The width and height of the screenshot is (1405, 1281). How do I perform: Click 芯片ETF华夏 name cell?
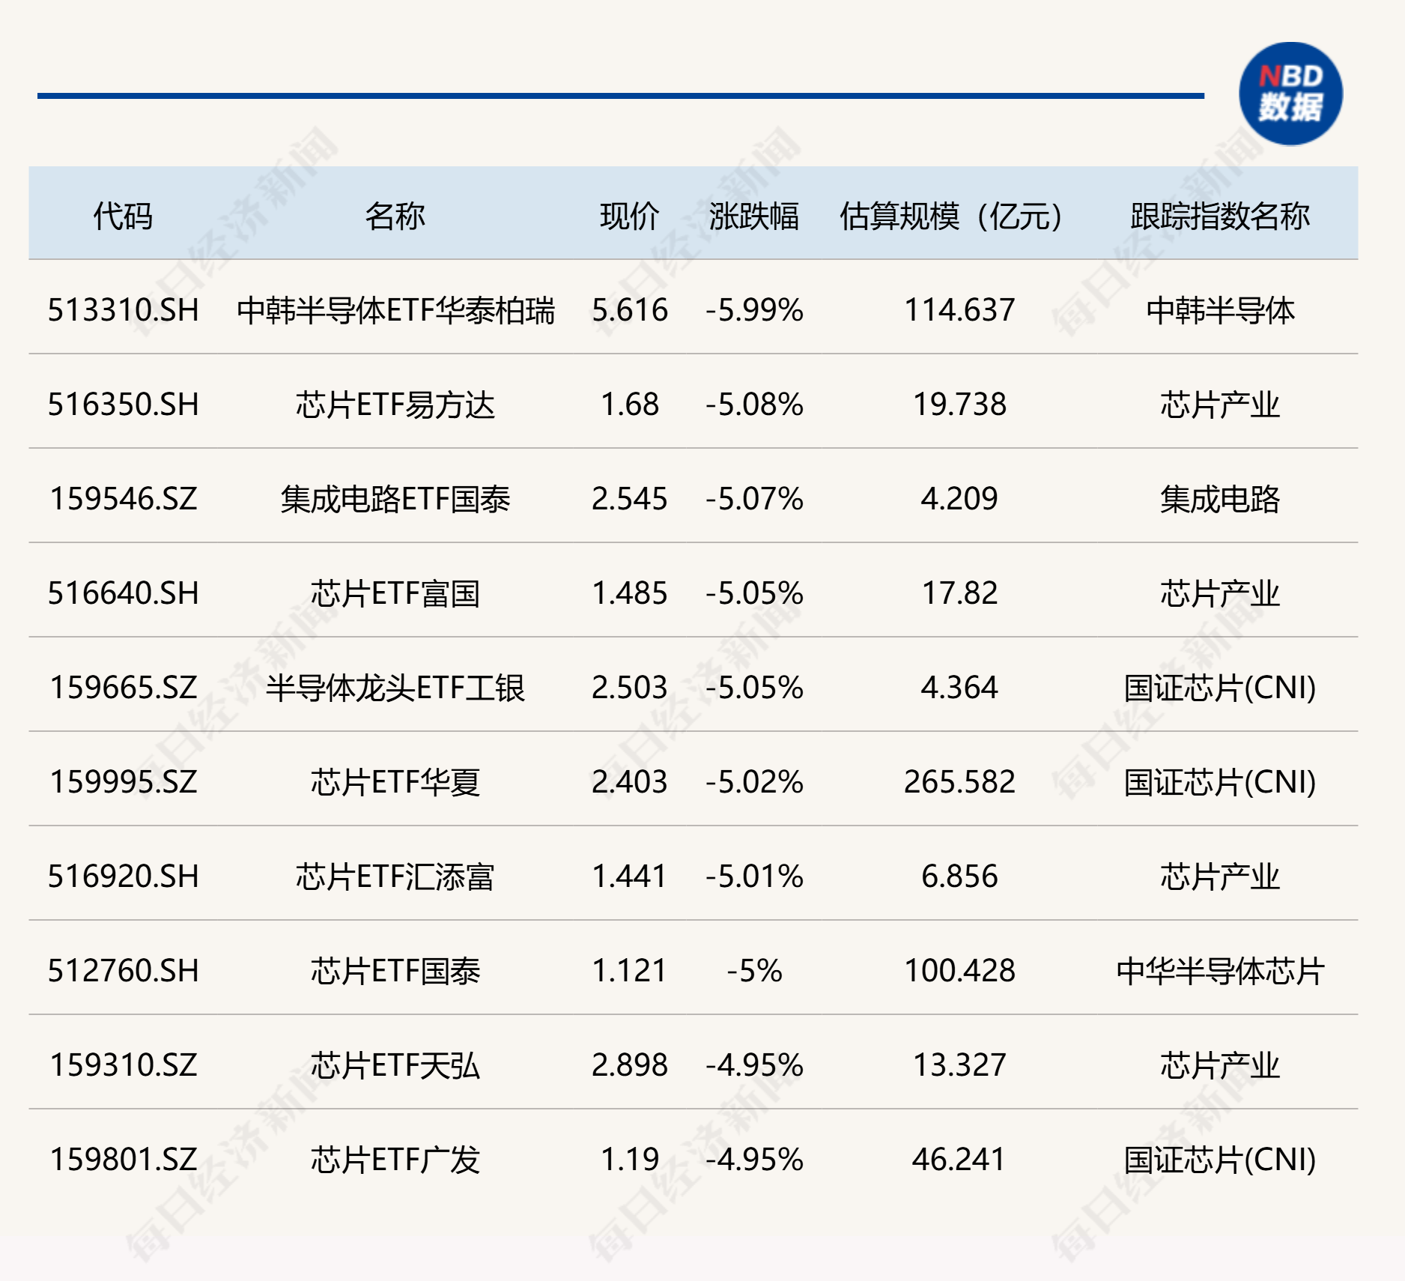point(395,782)
